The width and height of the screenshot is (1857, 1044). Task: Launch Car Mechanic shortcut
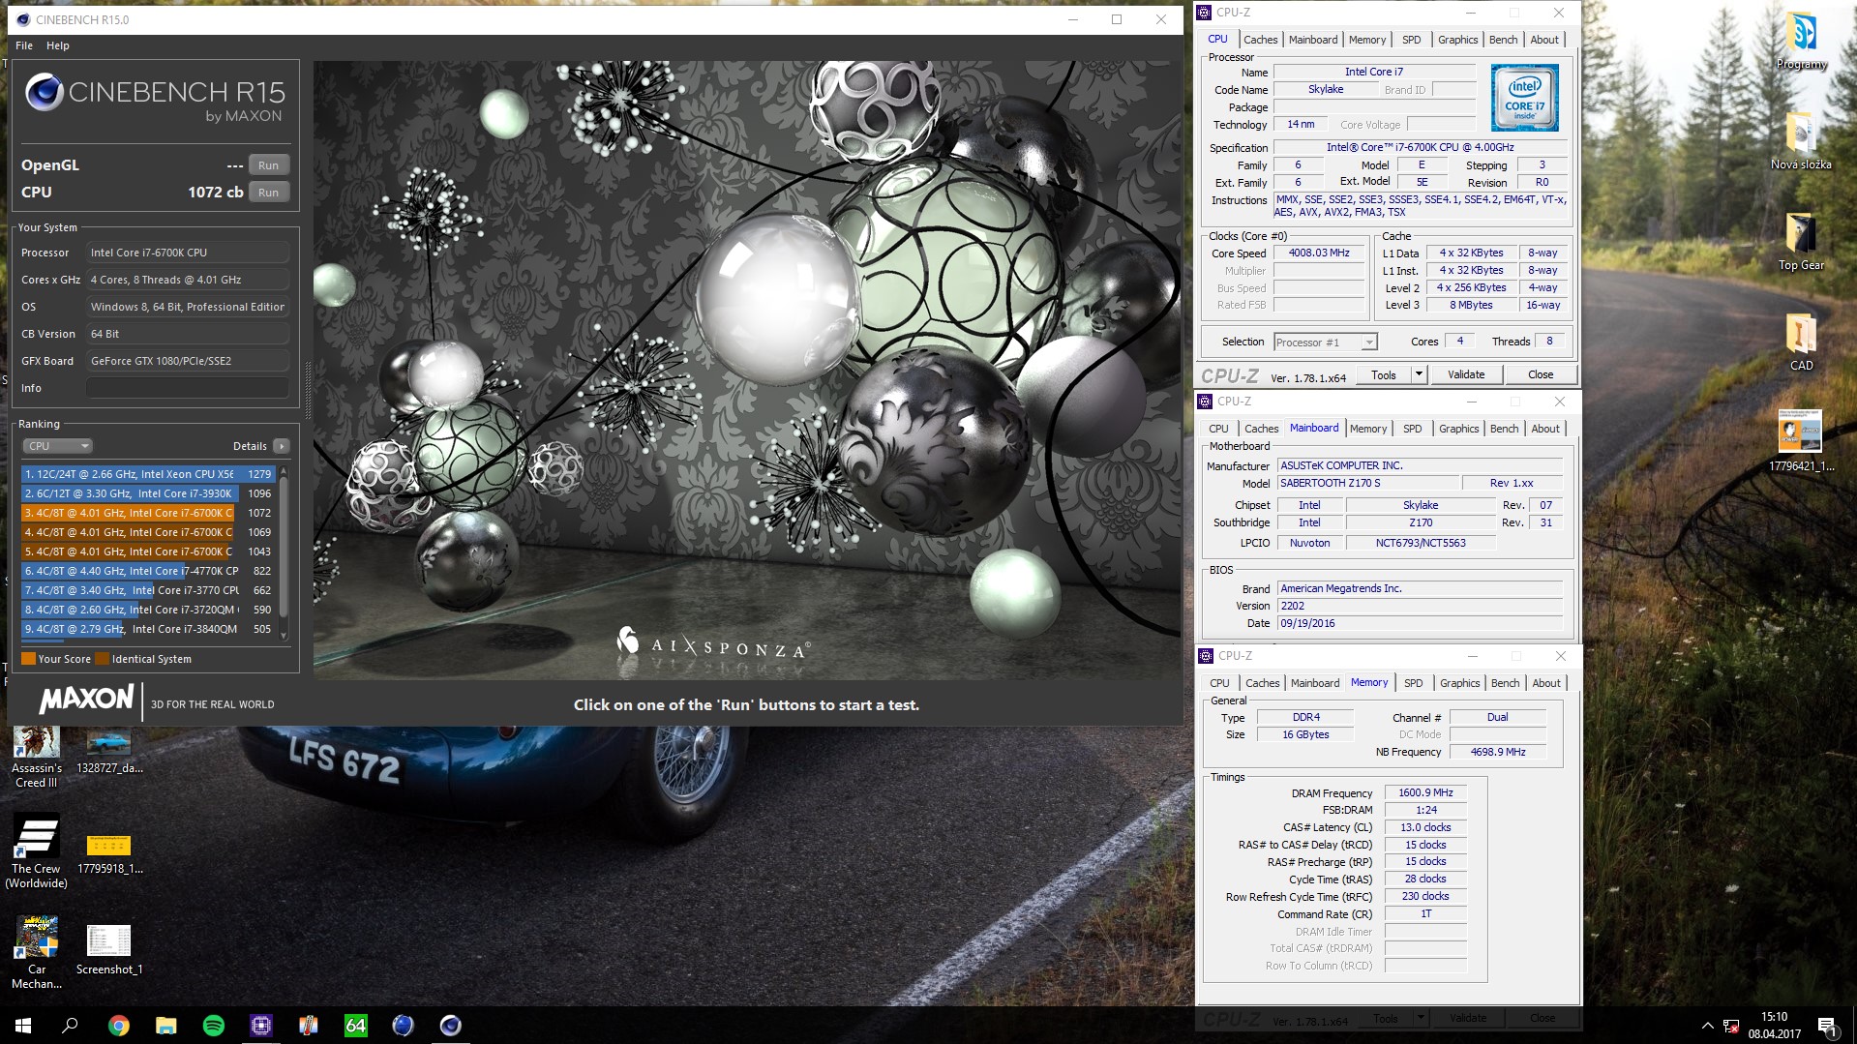[37, 953]
